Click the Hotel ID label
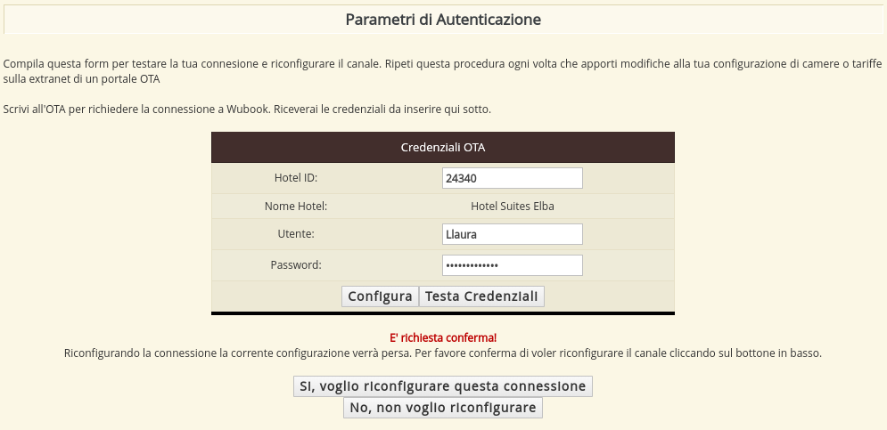 point(296,178)
